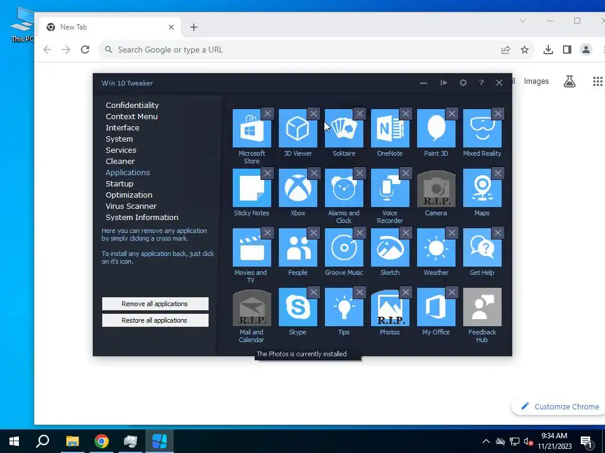This screenshot has height=453, width=605.
Task: Click the Groove Music tile
Action: (344, 247)
